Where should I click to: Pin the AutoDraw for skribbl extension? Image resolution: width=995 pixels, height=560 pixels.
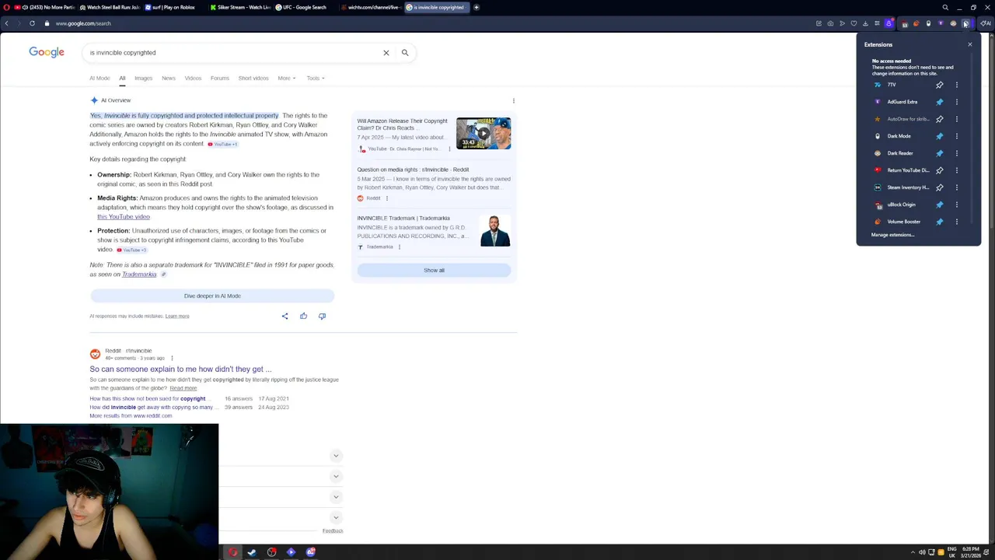(x=940, y=119)
